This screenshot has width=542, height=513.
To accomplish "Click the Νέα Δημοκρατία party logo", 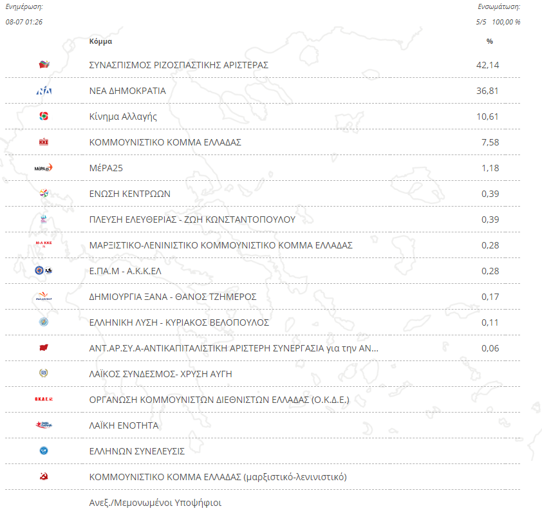I will (x=44, y=91).
